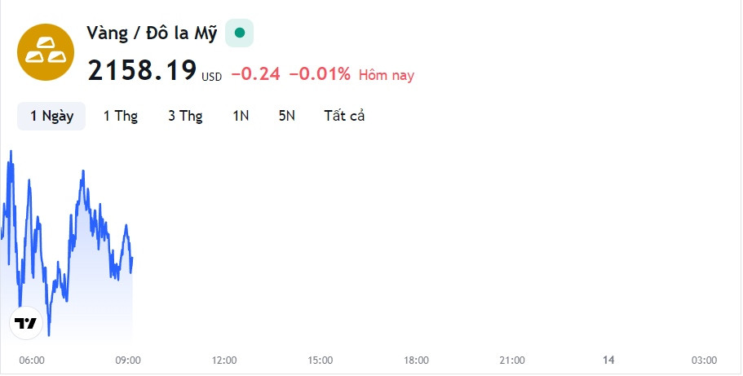Click the green market status indicator

tap(240, 33)
